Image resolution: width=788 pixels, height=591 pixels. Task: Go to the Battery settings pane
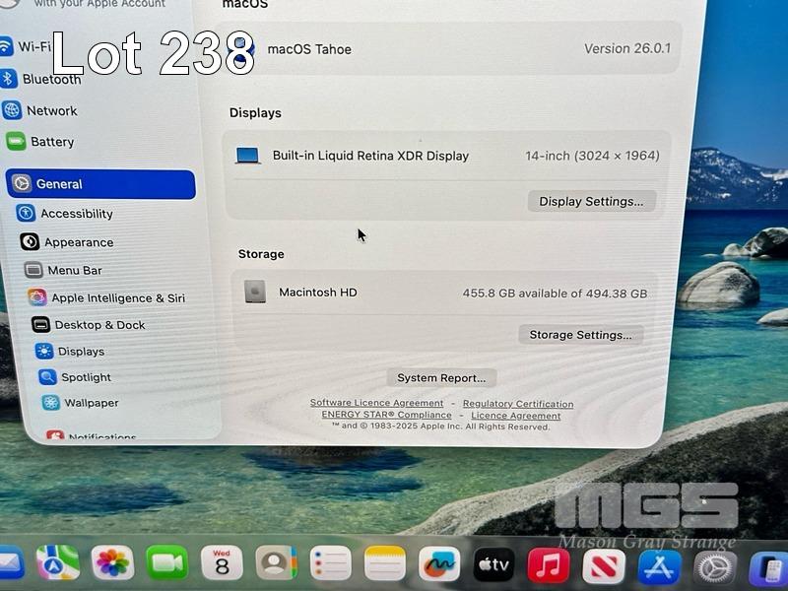click(51, 142)
